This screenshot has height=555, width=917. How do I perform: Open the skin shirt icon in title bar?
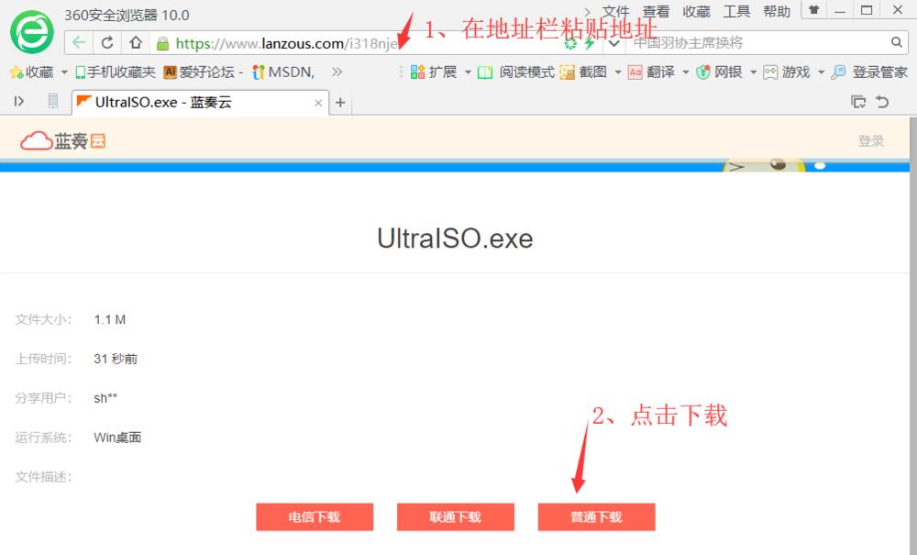[x=813, y=10]
